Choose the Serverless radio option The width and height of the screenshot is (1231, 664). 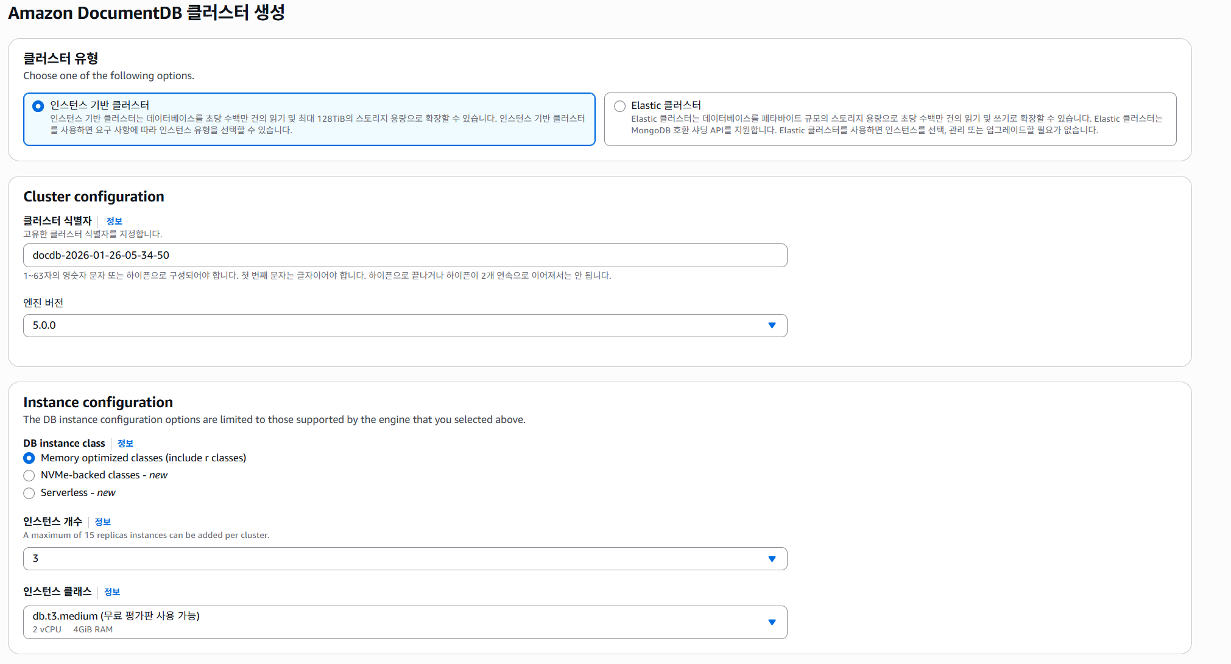click(29, 493)
